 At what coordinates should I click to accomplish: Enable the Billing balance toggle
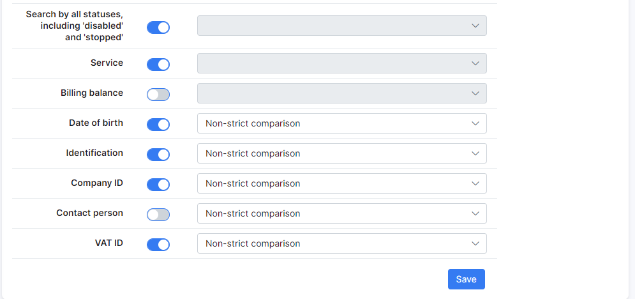pos(158,95)
